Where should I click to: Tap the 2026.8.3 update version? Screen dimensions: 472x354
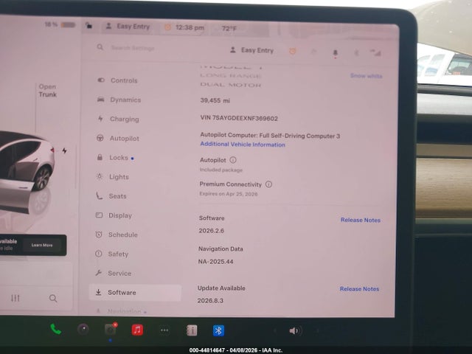point(210,300)
